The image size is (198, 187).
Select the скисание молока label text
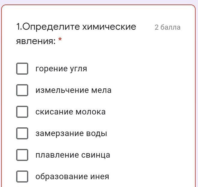70,112
